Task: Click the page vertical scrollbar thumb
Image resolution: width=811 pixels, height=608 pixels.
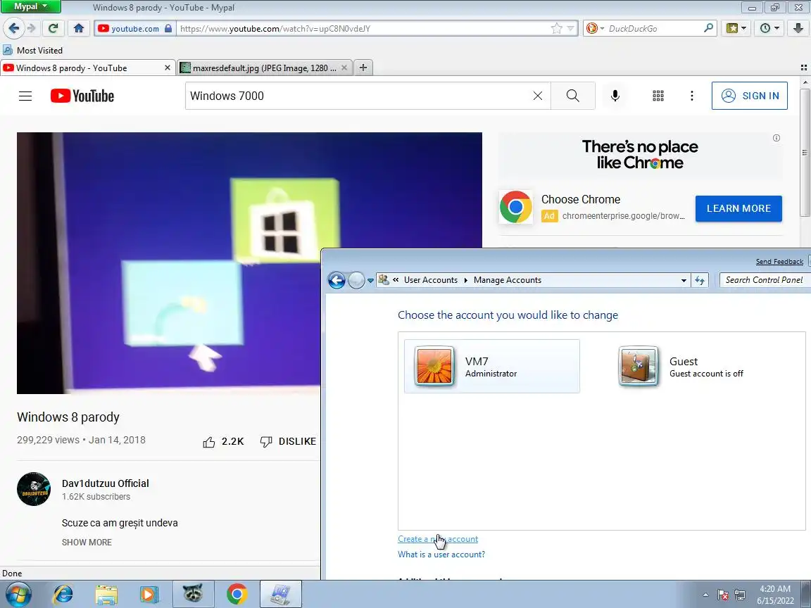Action: coord(805,153)
